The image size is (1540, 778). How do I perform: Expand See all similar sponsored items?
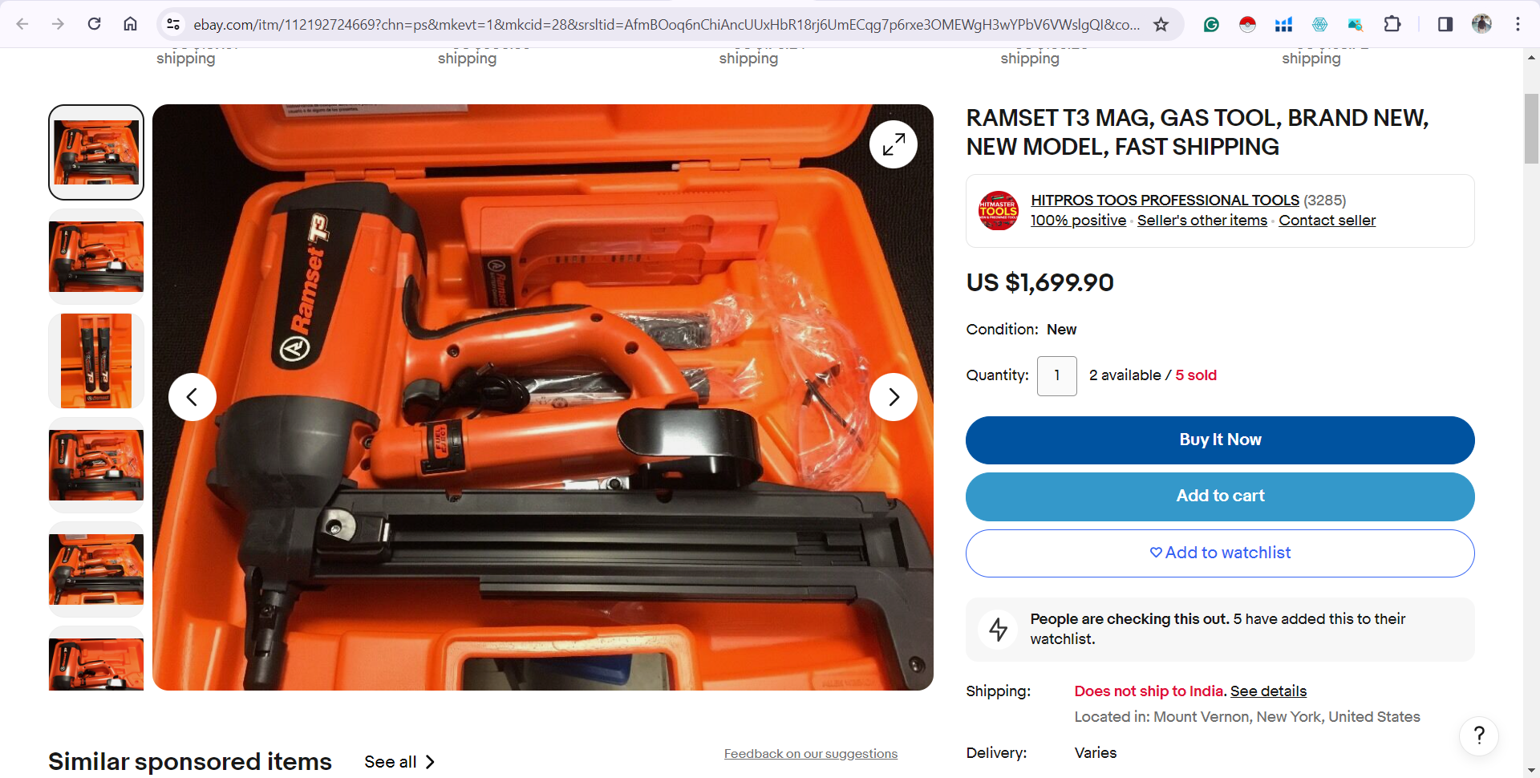click(399, 762)
